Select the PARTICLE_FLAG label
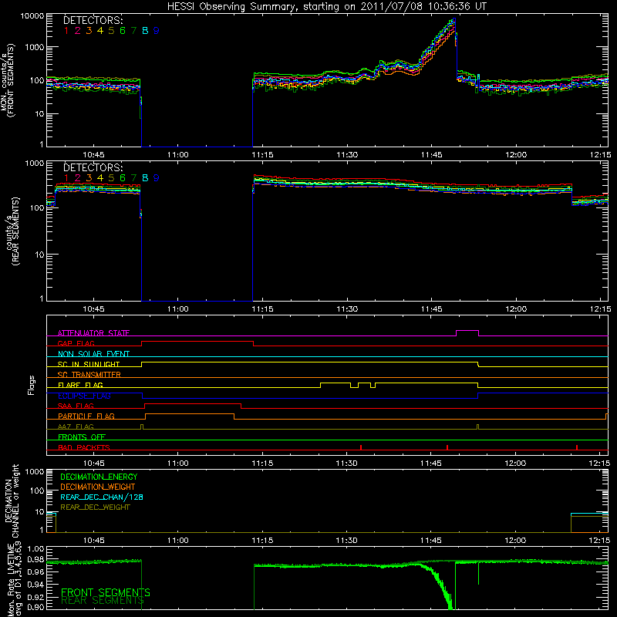This screenshot has width=617, height=617. [x=86, y=416]
